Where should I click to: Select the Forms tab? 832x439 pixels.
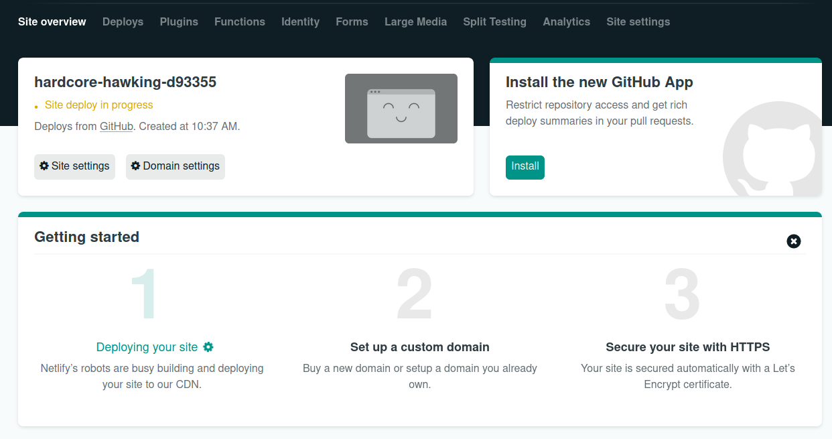click(x=352, y=21)
